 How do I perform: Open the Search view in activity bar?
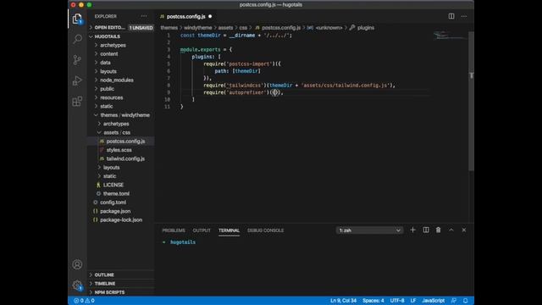[x=77, y=39]
